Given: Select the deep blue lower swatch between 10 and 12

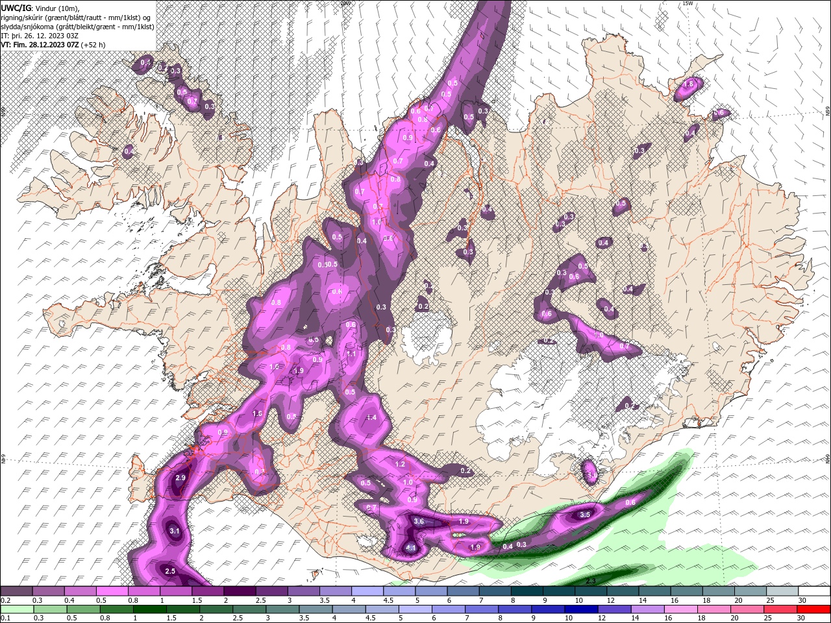Looking at the screenshot, I should [582, 609].
